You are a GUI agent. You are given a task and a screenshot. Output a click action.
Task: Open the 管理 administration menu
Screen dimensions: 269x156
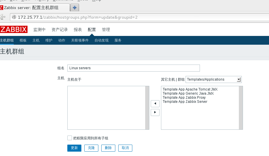(106, 30)
